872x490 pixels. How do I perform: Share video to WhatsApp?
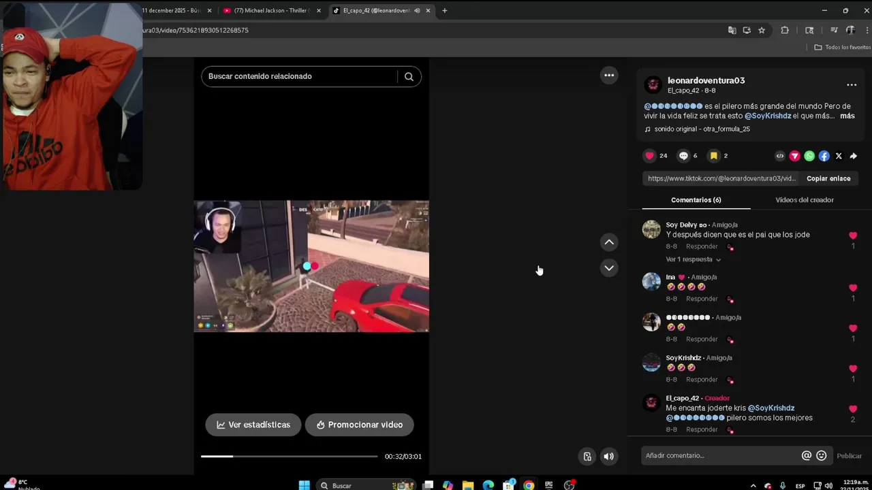[x=809, y=156]
